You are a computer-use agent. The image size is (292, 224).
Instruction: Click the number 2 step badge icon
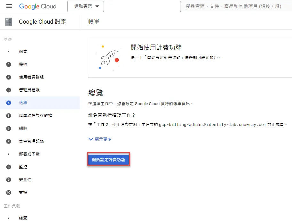tap(9, 77)
